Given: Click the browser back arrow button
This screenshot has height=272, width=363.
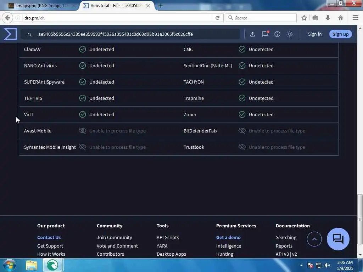Looking at the screenshot, I should 7,18.
